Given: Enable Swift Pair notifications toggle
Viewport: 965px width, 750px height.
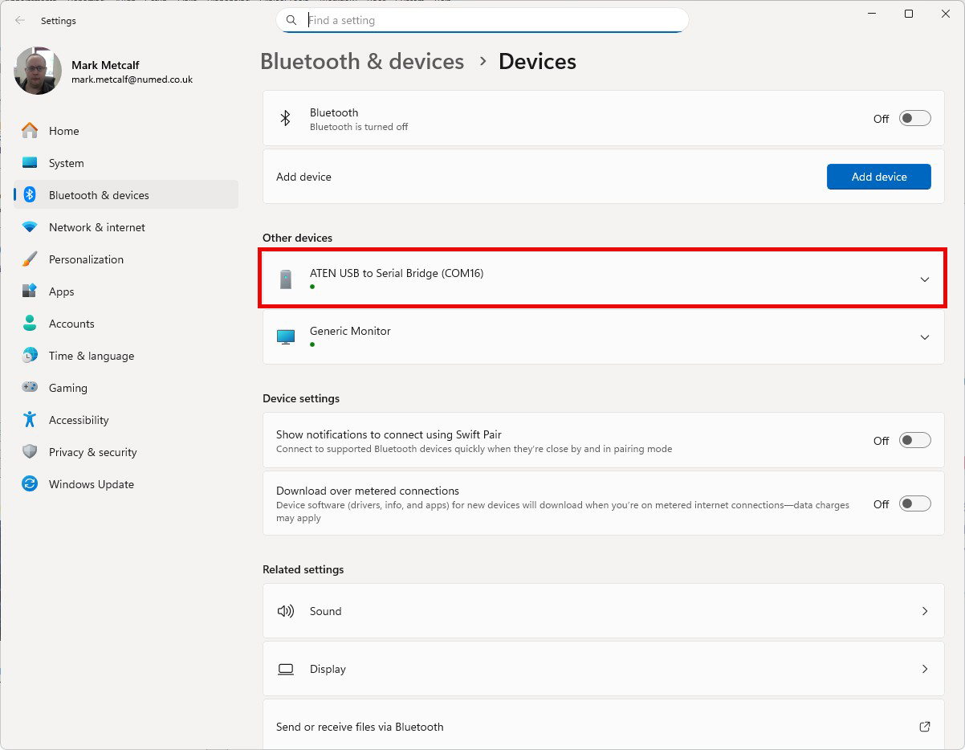Looking at the screenshot, I should (914, 440).
